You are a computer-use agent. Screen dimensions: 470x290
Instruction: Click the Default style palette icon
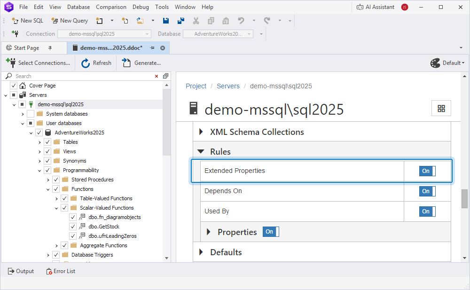tap(435, 63)
